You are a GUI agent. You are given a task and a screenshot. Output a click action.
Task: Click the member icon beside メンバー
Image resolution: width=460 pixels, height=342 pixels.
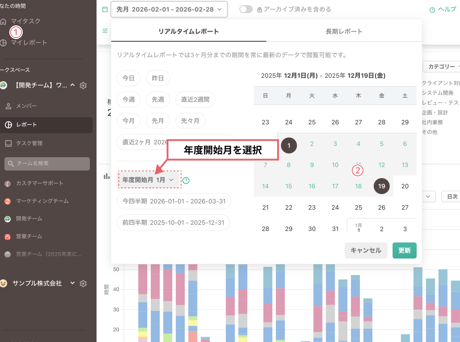point(8,106)
